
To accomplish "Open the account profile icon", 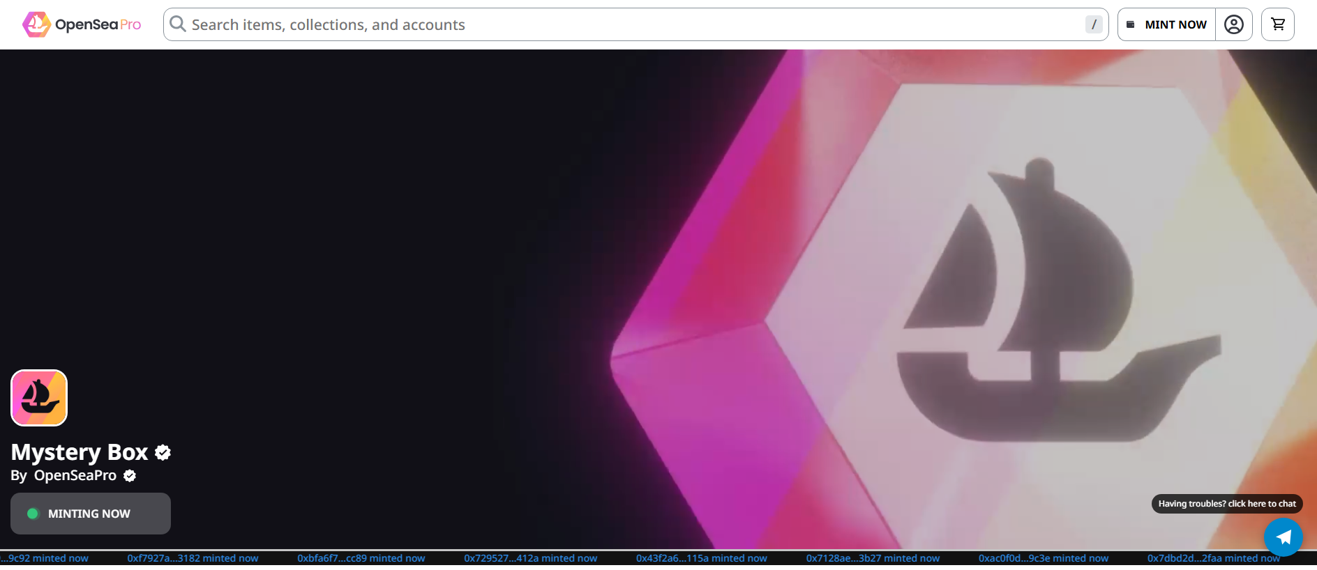I will tap(1234, 24).
